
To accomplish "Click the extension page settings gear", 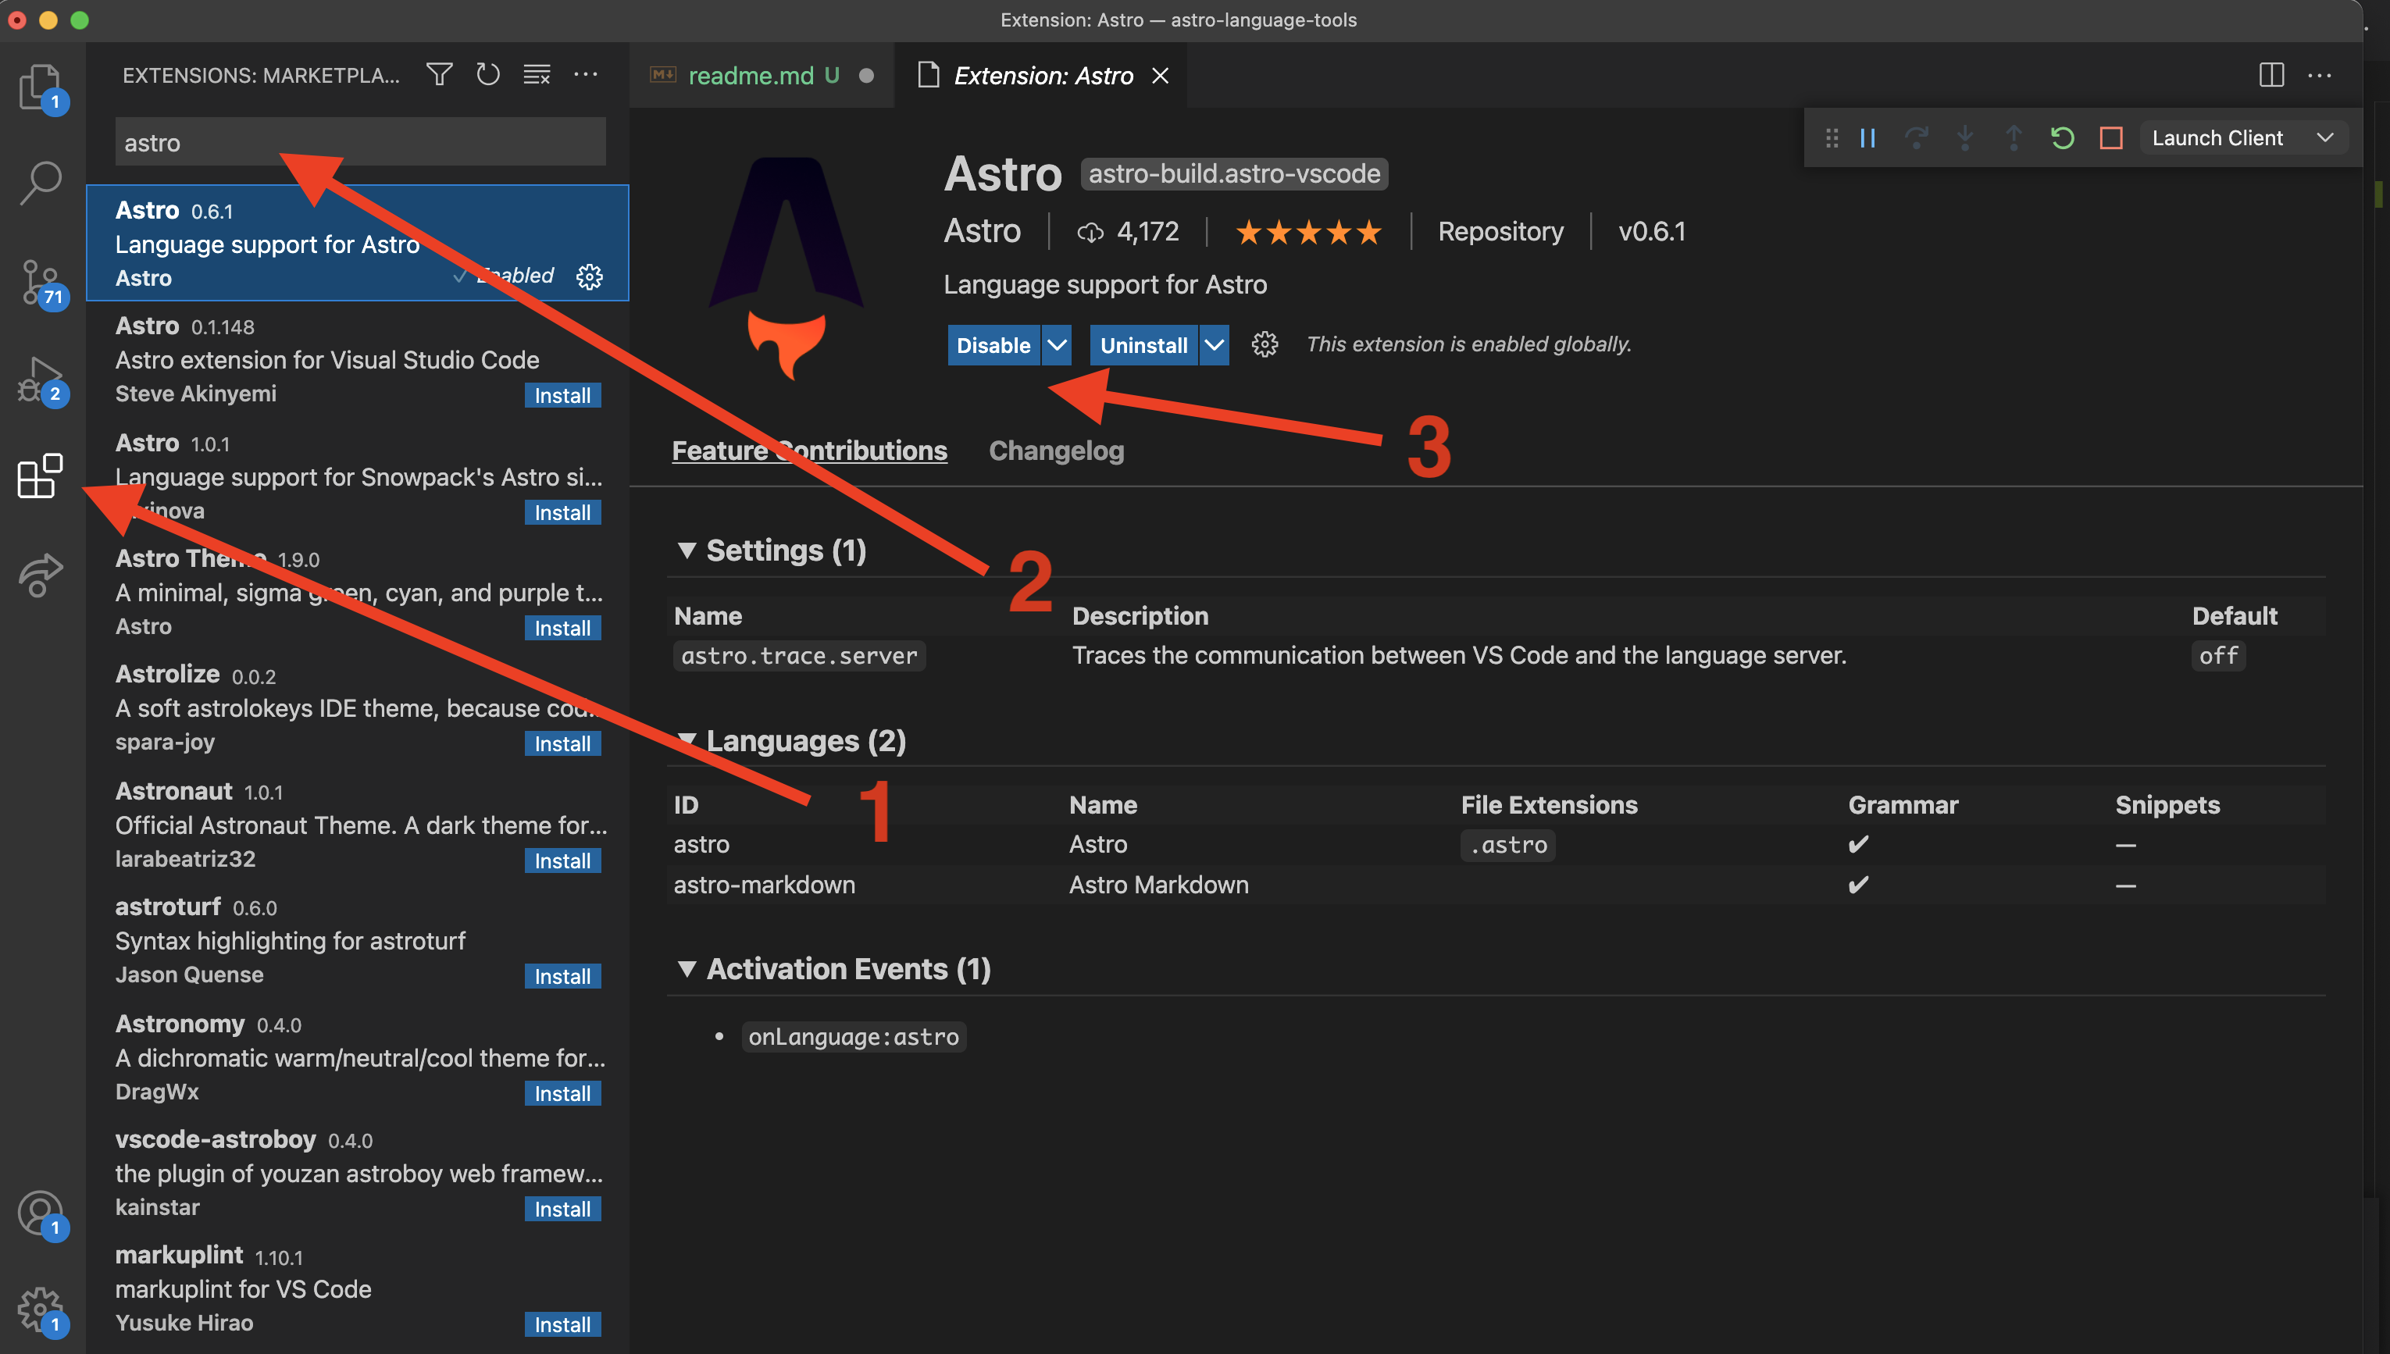I will [x=1265, y=344].
